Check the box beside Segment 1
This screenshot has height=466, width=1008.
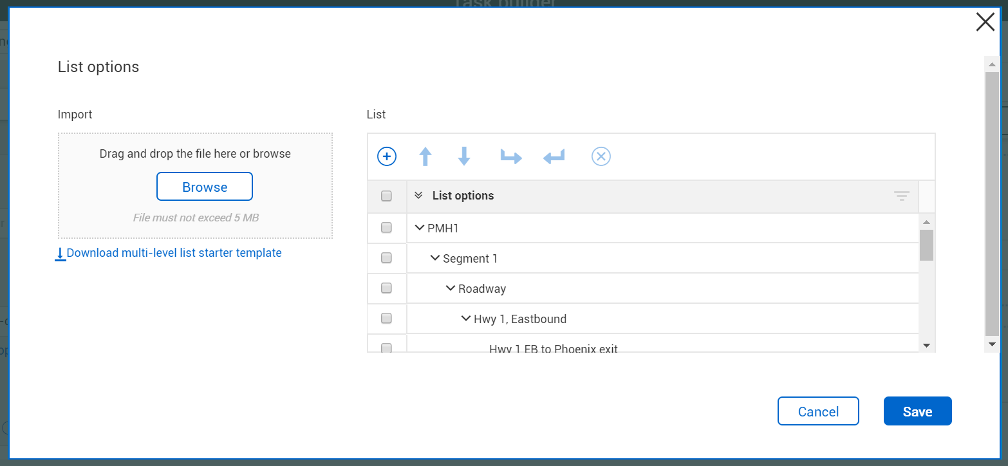[386, 257]
